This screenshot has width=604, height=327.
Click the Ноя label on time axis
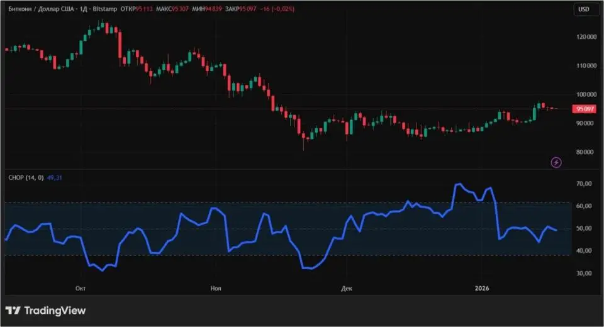point(216,288)
